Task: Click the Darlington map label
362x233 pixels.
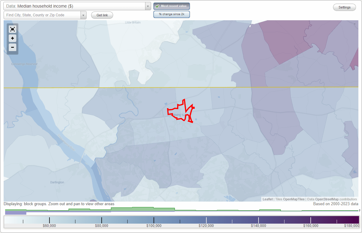Action: (x=57, y=182)
